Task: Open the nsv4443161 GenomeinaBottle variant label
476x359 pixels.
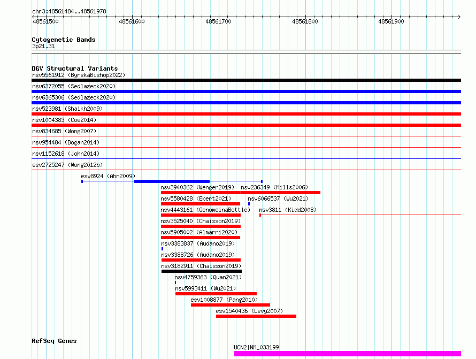Action: coord(204,210)
